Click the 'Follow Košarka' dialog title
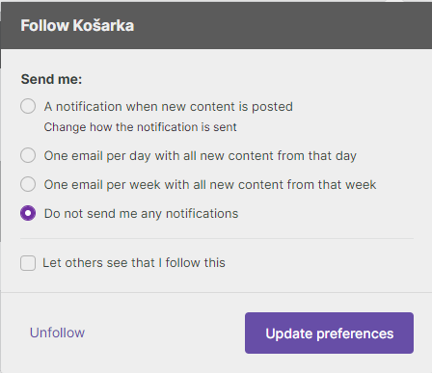This screenshot has width=432, height=373. coord(77,26)
